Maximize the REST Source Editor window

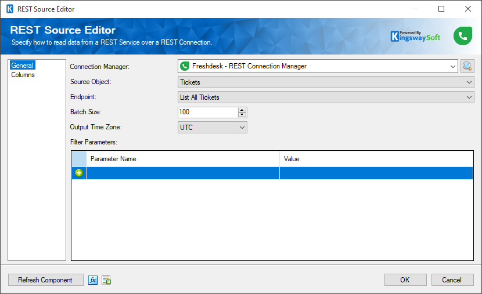(441, 9)
